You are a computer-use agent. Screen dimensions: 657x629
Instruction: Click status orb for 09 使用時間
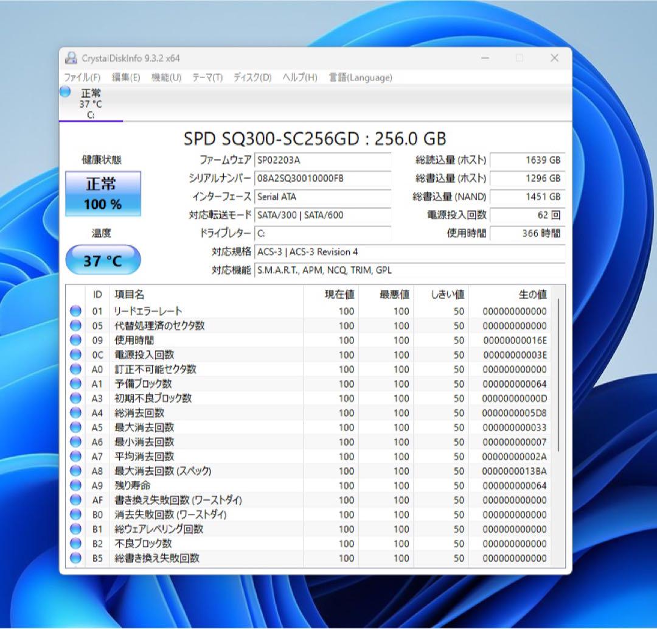coord(76,340)
